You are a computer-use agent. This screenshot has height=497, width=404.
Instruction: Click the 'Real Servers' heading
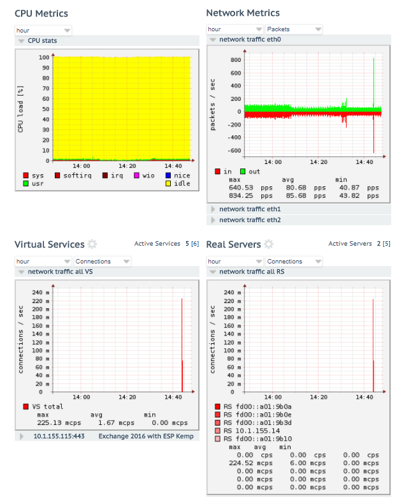234,244
